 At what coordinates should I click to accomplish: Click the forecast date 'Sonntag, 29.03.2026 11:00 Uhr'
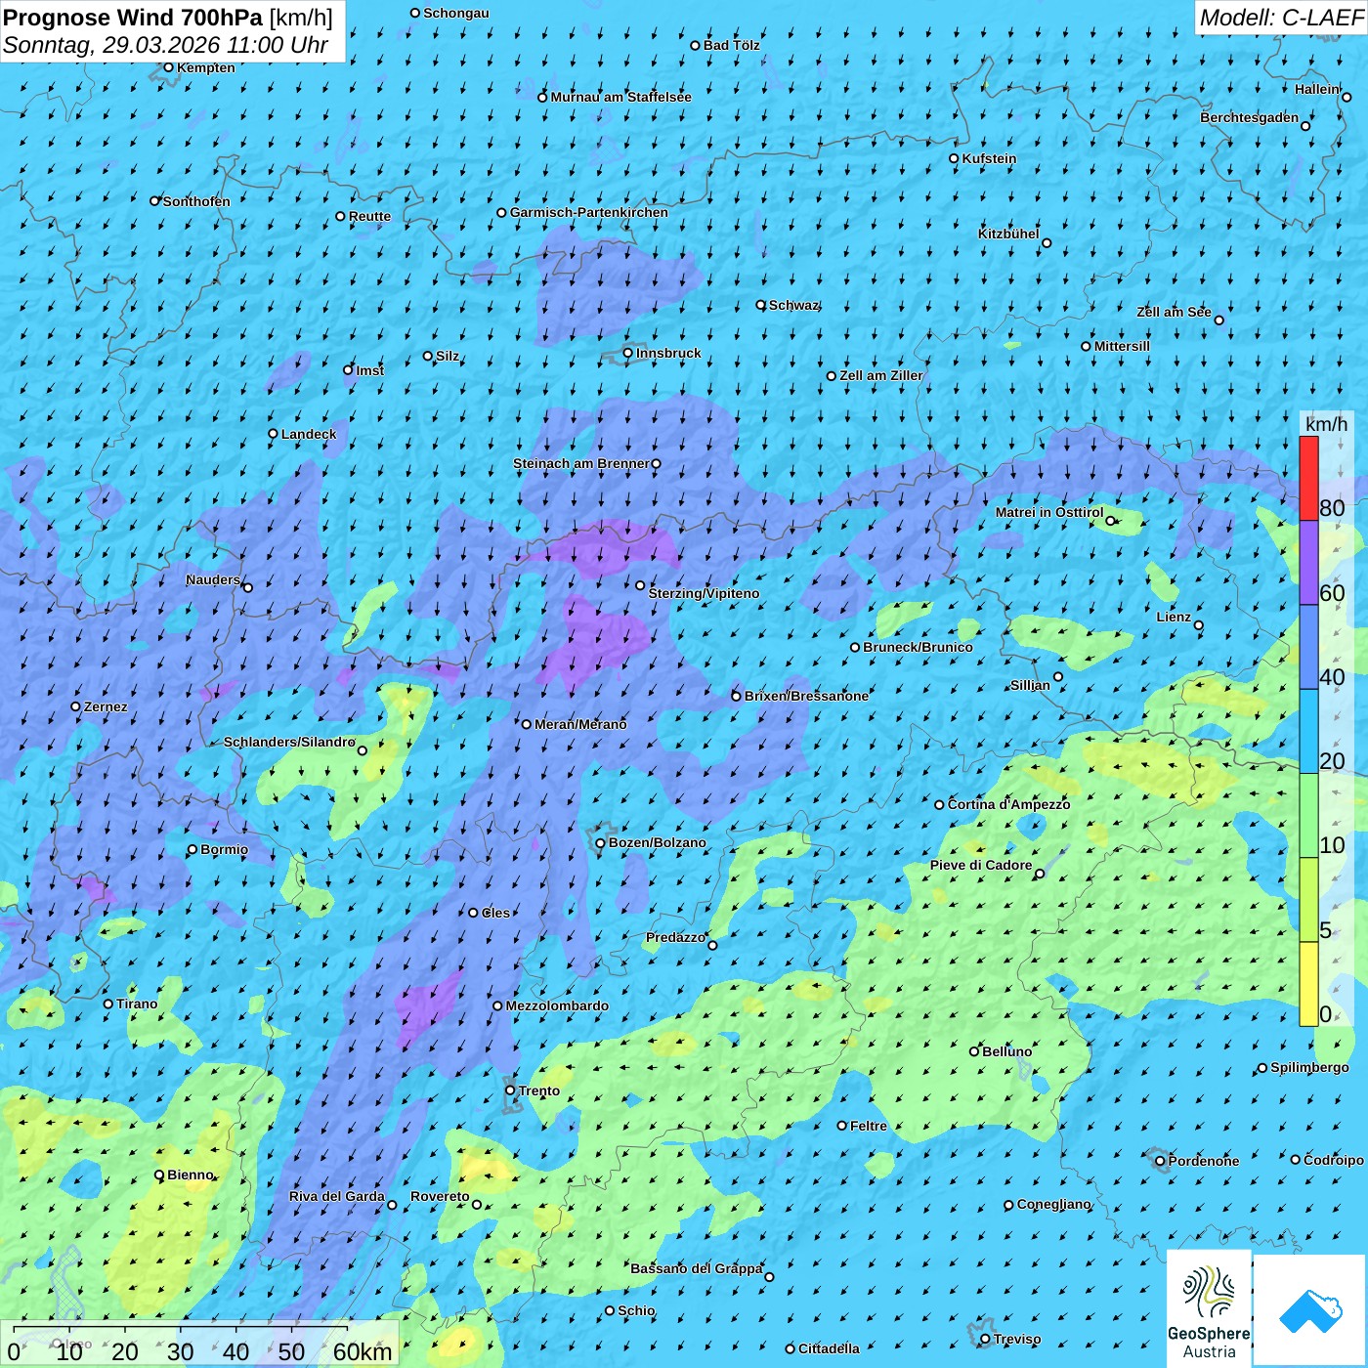(165, 45)
